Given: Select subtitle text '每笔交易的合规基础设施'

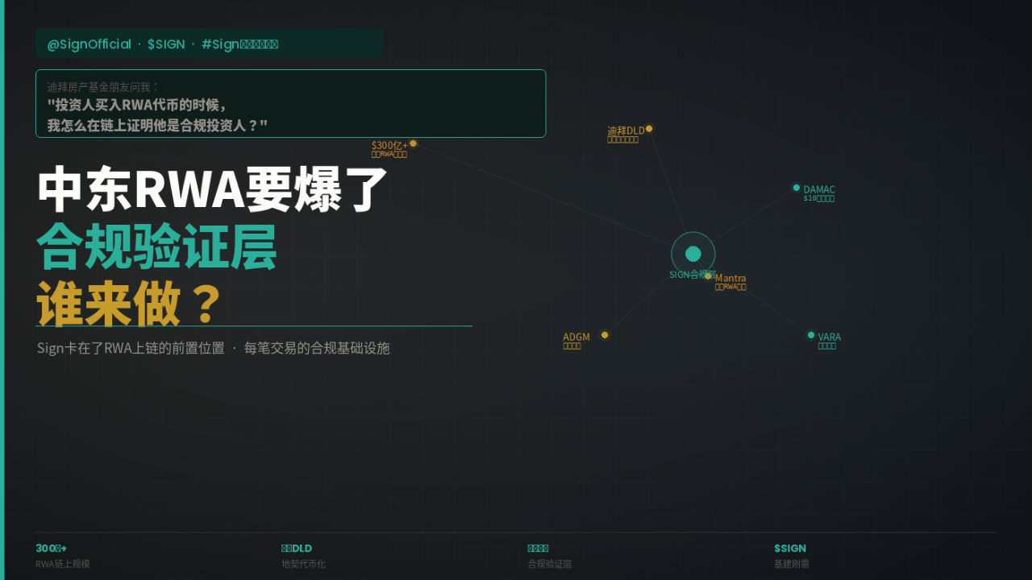Looking at the screenshot, I should click(317, 348).
